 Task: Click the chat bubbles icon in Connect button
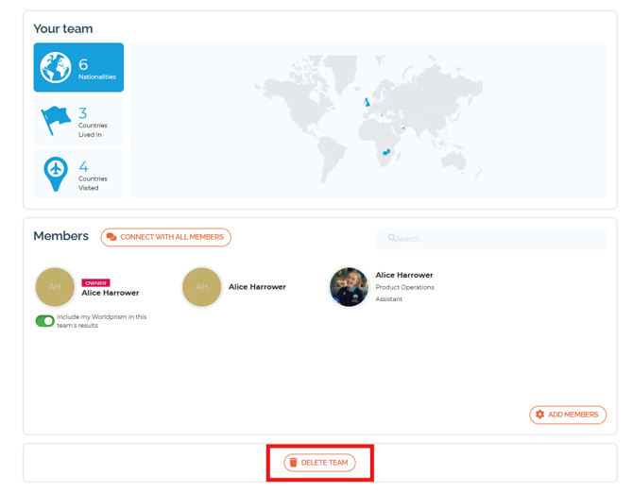[111, 237]
